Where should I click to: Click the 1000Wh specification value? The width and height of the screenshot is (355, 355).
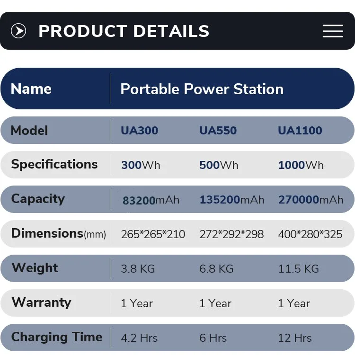point(301,165)
